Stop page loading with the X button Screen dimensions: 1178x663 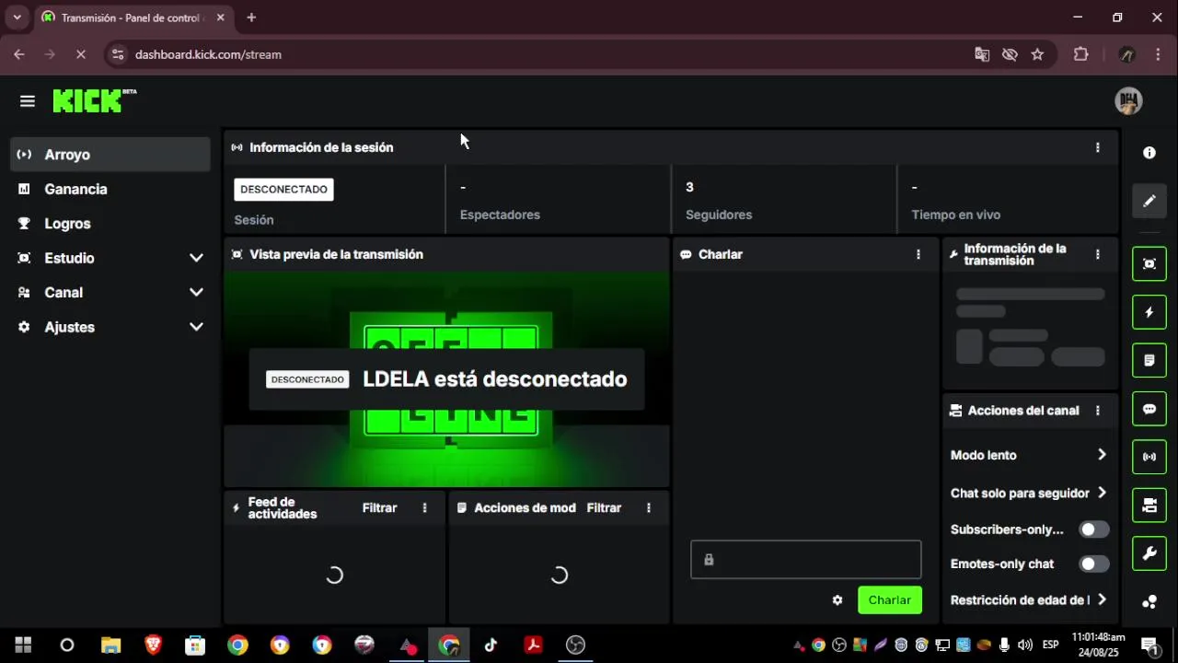[x=81, y=54]
